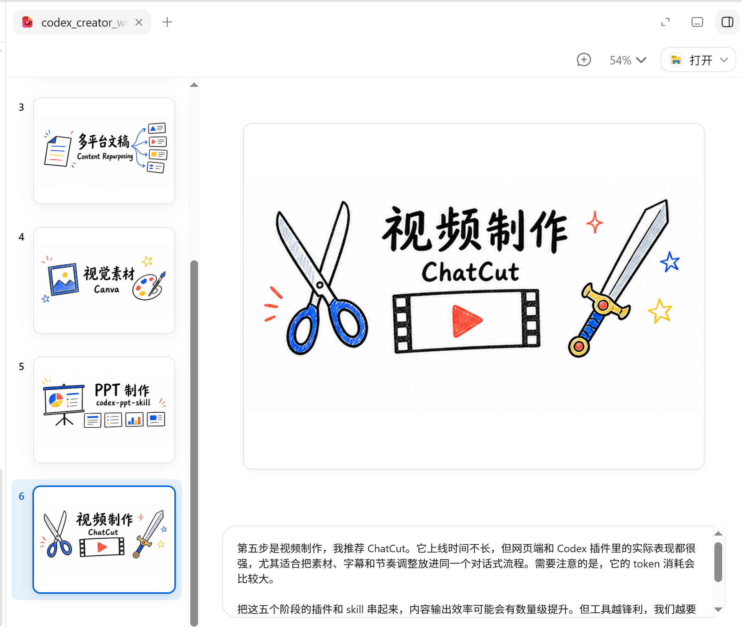Image resolution: width=742 pixels, height=628 pixels.
Task: Click the notes pane scroll-up arrow
Action: [x=718, y=533]
